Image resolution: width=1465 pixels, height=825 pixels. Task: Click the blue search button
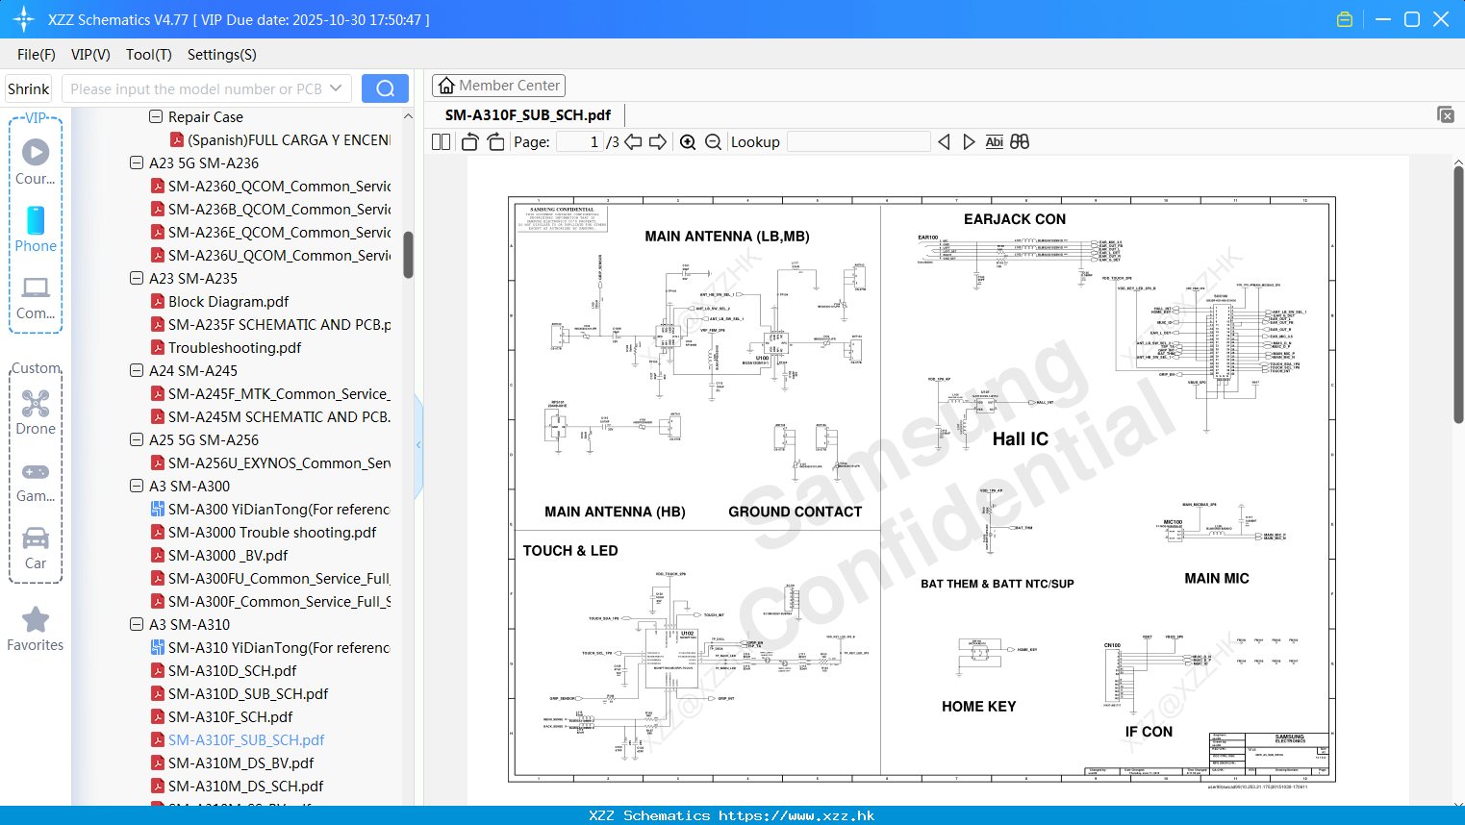(x=385, y=88)
